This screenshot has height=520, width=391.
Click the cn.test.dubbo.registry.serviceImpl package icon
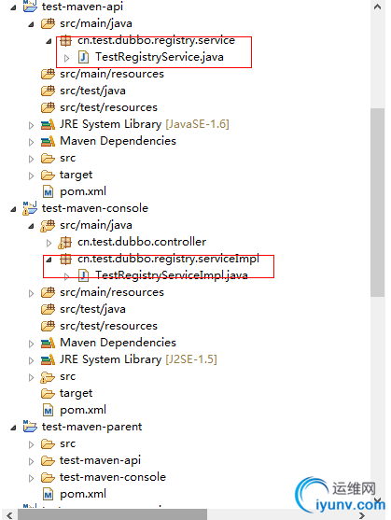(x=65, y=259)
